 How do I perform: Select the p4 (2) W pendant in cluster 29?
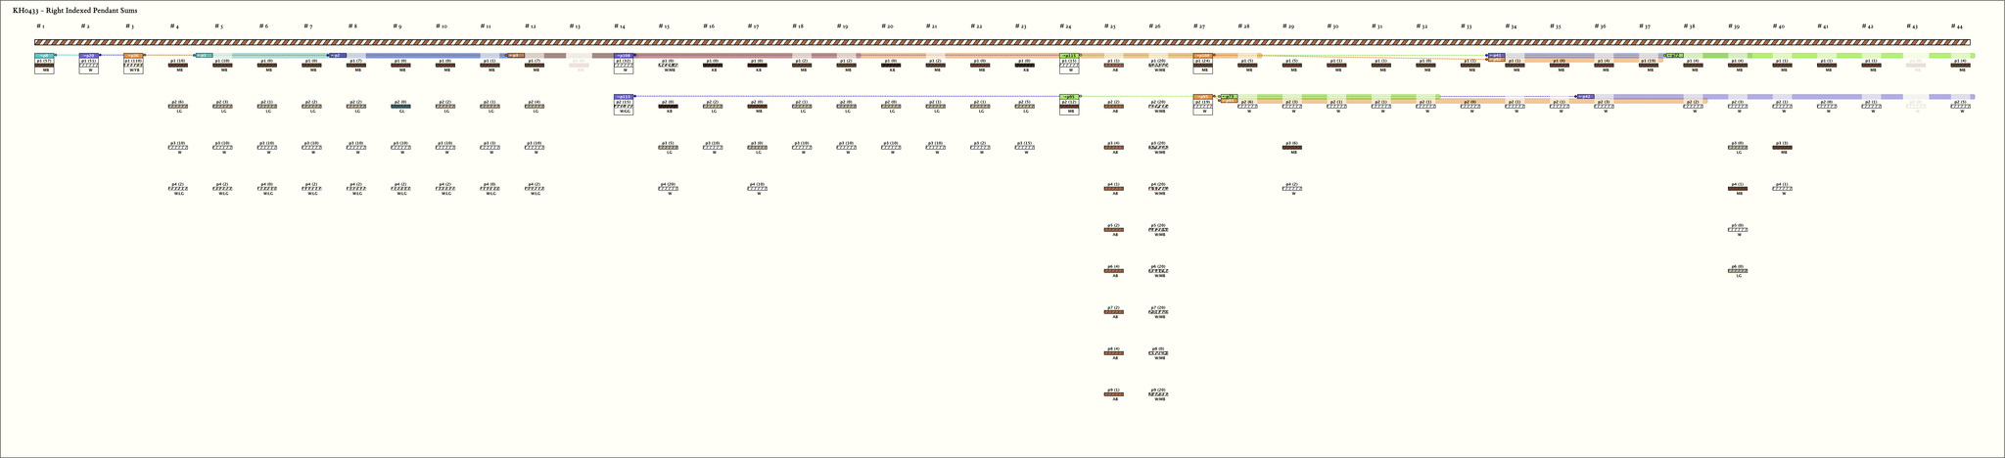click(x=1292, y=189)
